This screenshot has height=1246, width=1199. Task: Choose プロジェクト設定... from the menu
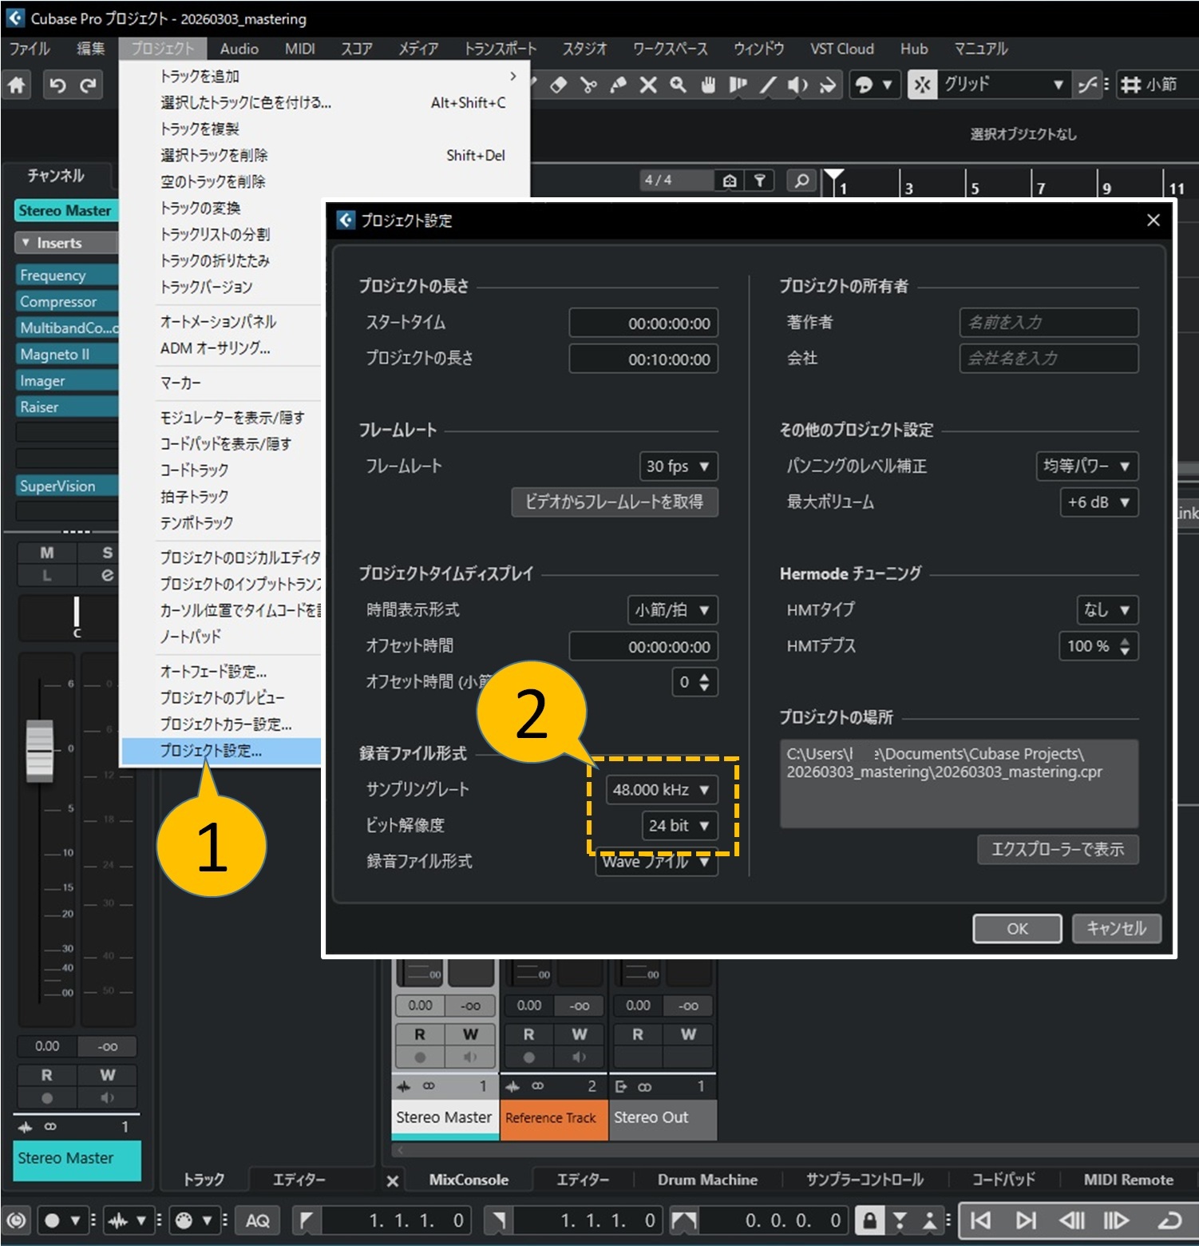(212, 751)
